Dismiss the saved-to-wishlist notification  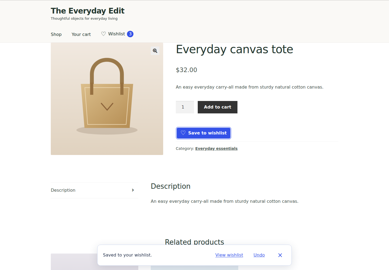pyautogui.click(x=280, y=255)
